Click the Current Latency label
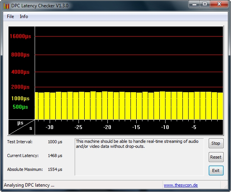The height and width of the screenshot is (192, 231). coord(23,156)
